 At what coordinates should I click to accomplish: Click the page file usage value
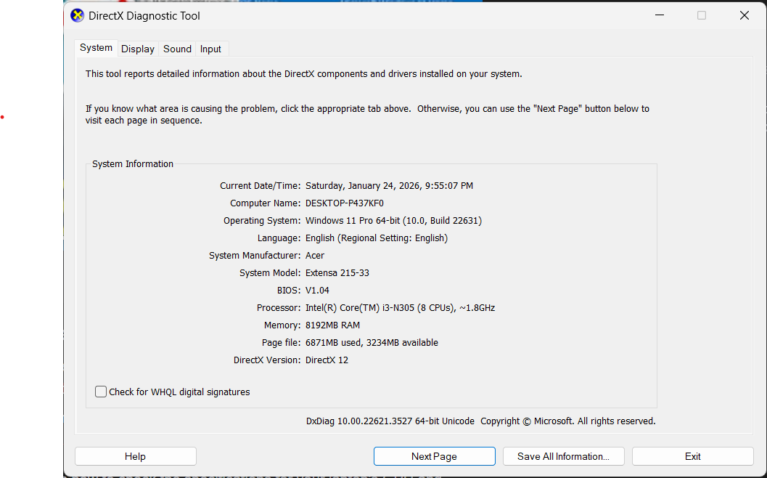pyautogui.click(x=372, y=343)
